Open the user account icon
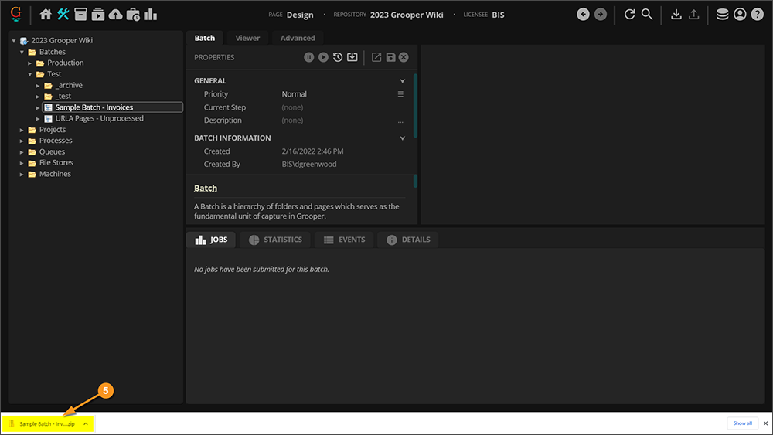The width and height of the screenshot is (773, 435). (740, 14)
